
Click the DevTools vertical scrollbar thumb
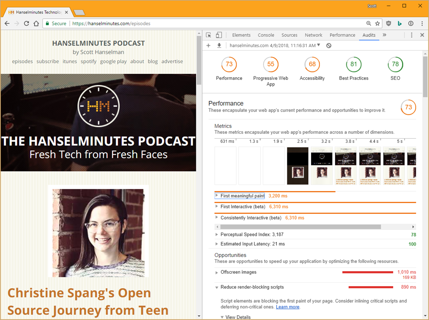pos(425,77)
